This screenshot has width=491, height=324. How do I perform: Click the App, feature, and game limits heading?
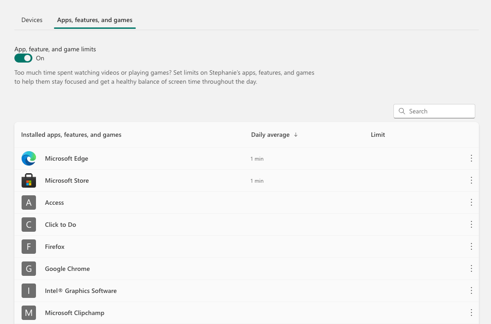[55, 49]
